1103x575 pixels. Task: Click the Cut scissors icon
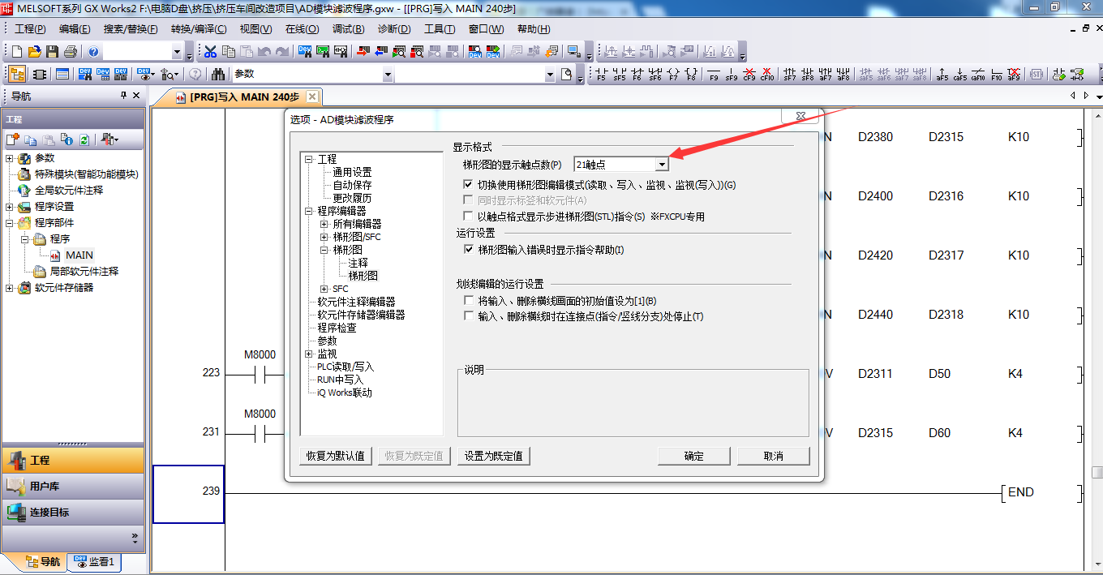pyautogui.click(x=210, y=52)
